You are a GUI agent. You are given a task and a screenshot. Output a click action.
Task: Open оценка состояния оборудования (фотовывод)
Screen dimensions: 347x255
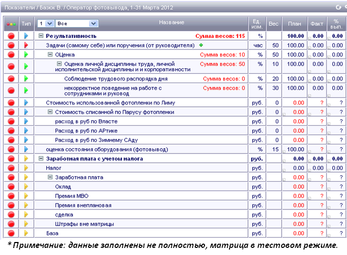[107, 149]
